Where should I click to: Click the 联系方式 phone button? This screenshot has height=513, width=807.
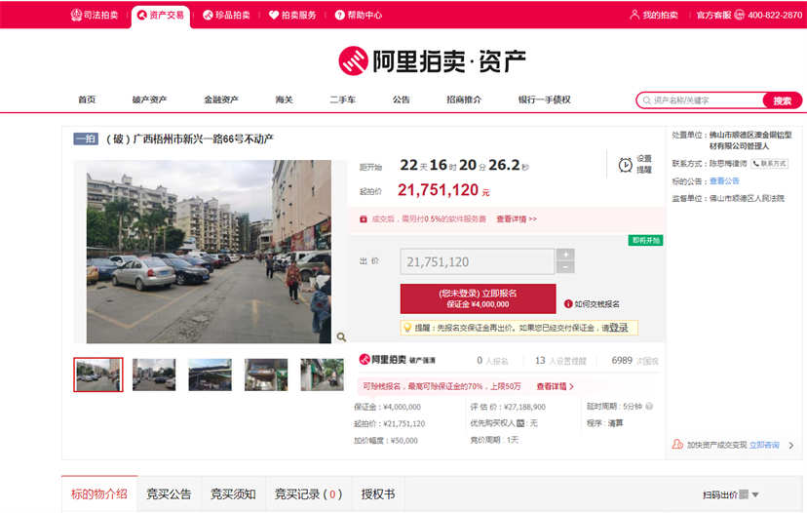click(x=770, y=163)
